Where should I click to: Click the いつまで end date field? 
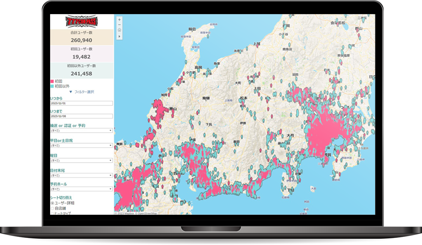[82, 116]
